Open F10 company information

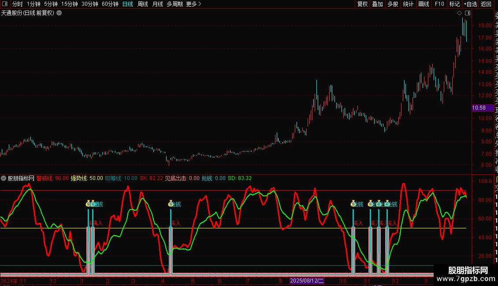coord(439,4)
